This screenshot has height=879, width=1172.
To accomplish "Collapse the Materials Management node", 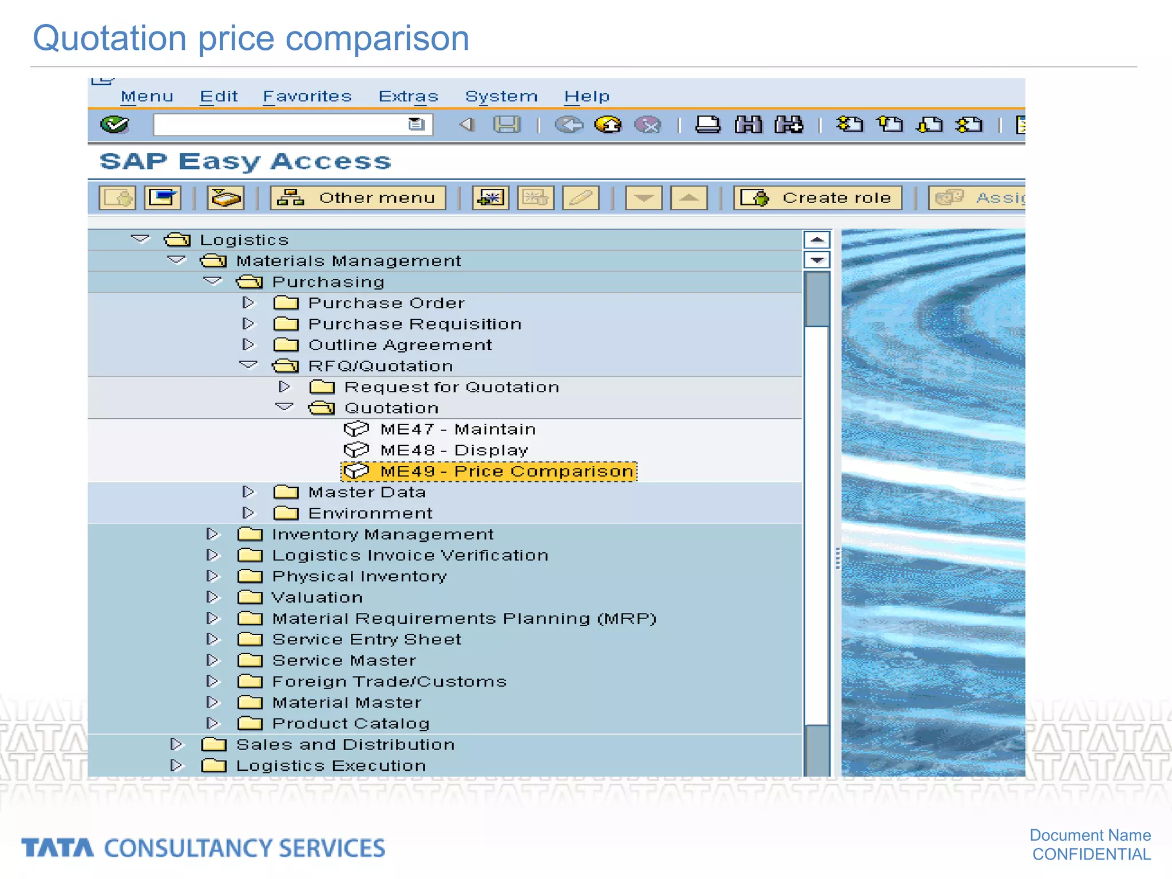I will (x=176, y=260).
